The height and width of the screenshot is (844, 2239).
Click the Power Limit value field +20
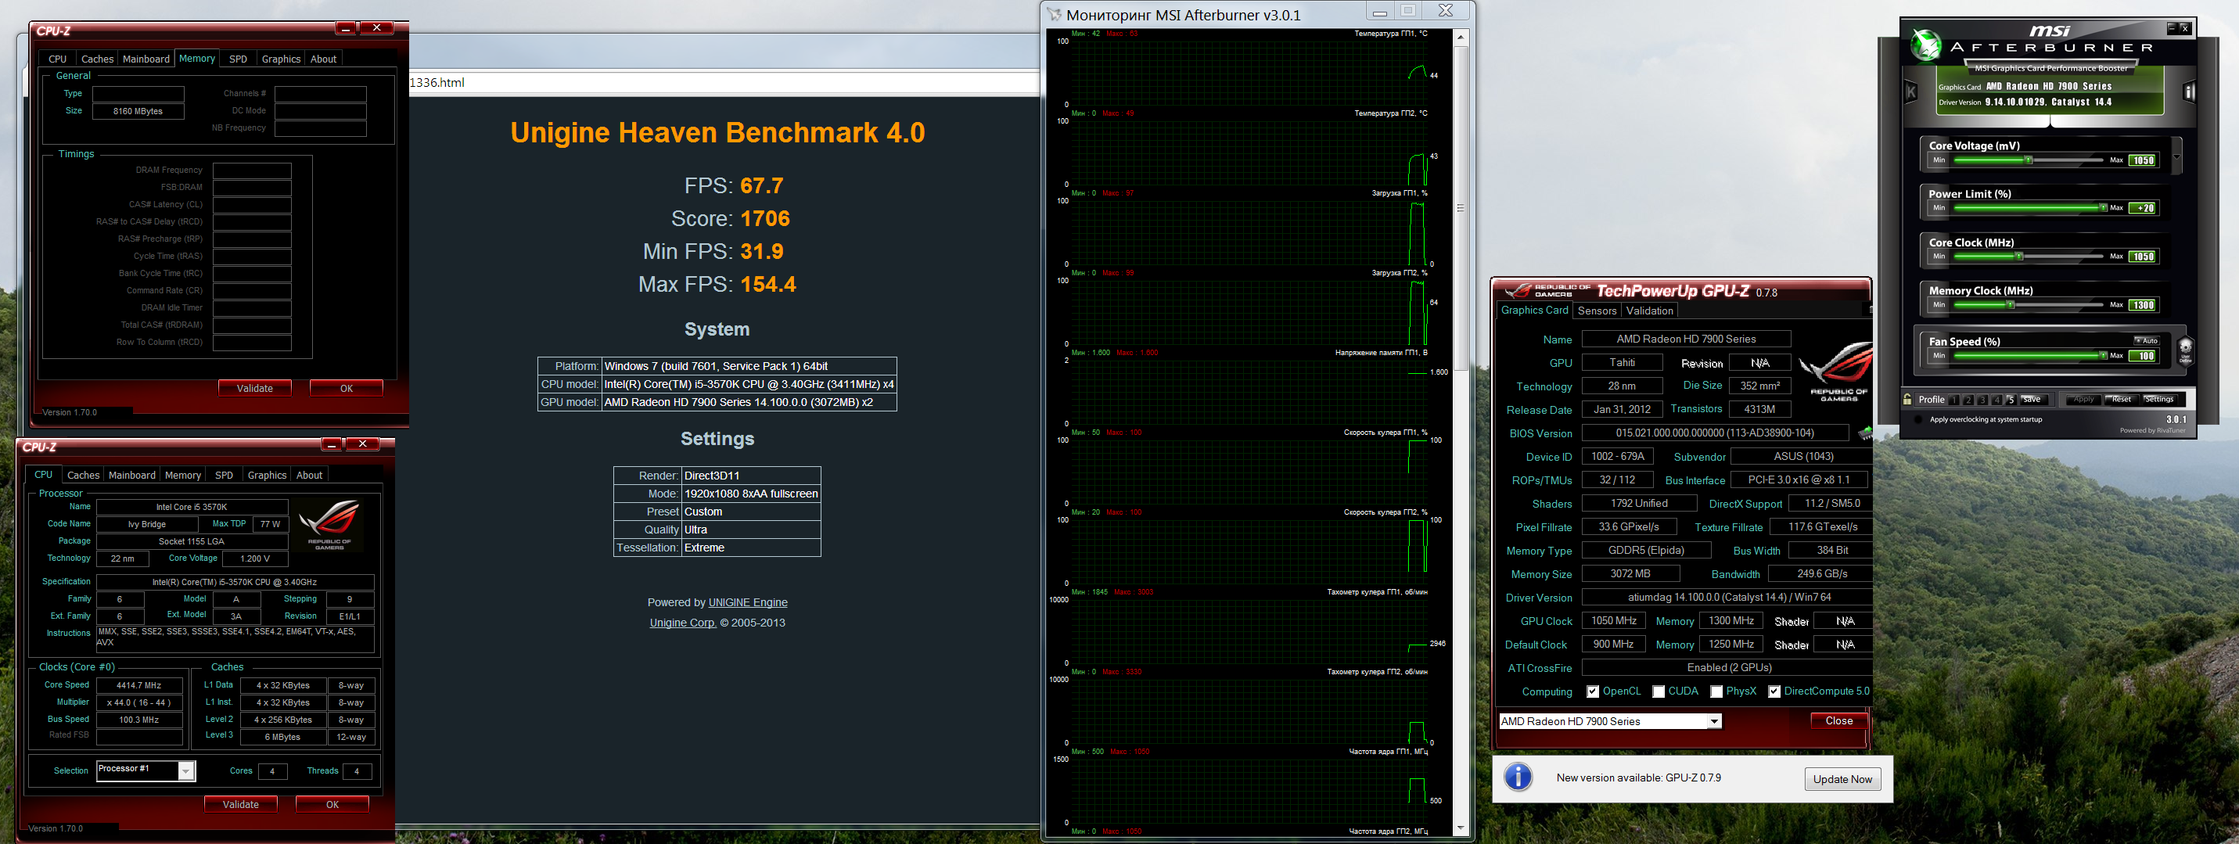pos(2144,209)
